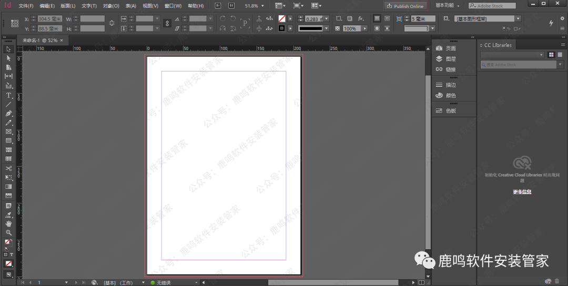Viewport: 568px width, 286px height.
Task: Click the Publish Online button
Action: coord(405,6)
